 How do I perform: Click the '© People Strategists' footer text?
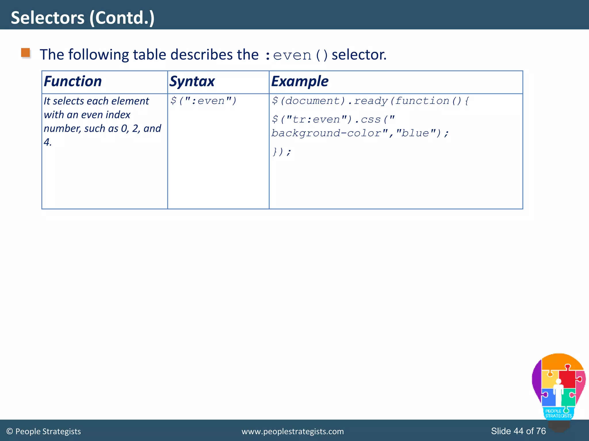coord(43,431)
